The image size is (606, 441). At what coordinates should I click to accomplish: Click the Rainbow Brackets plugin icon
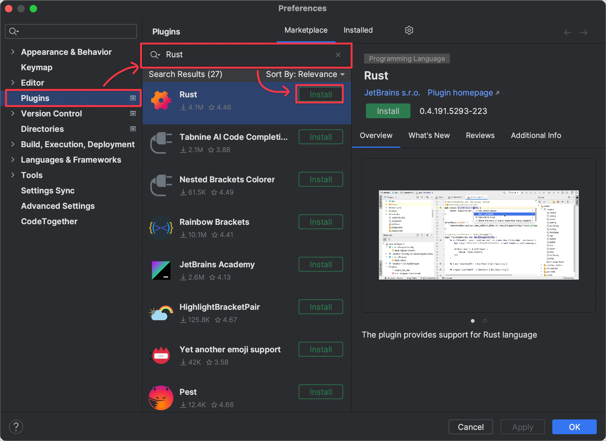(x=161, y=228)
